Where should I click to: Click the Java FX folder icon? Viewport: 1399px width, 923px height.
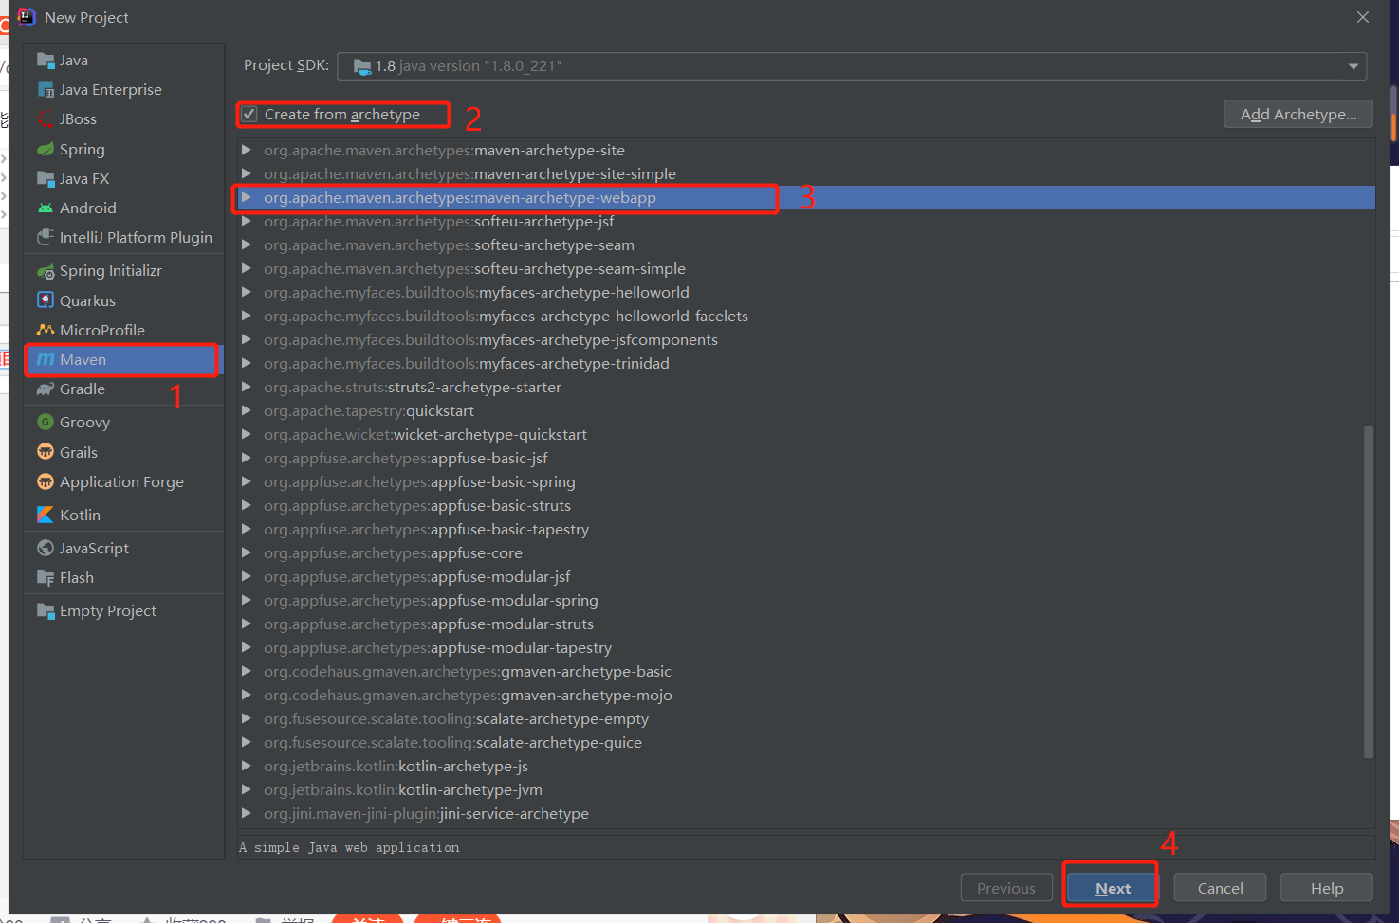pos(45,178)
